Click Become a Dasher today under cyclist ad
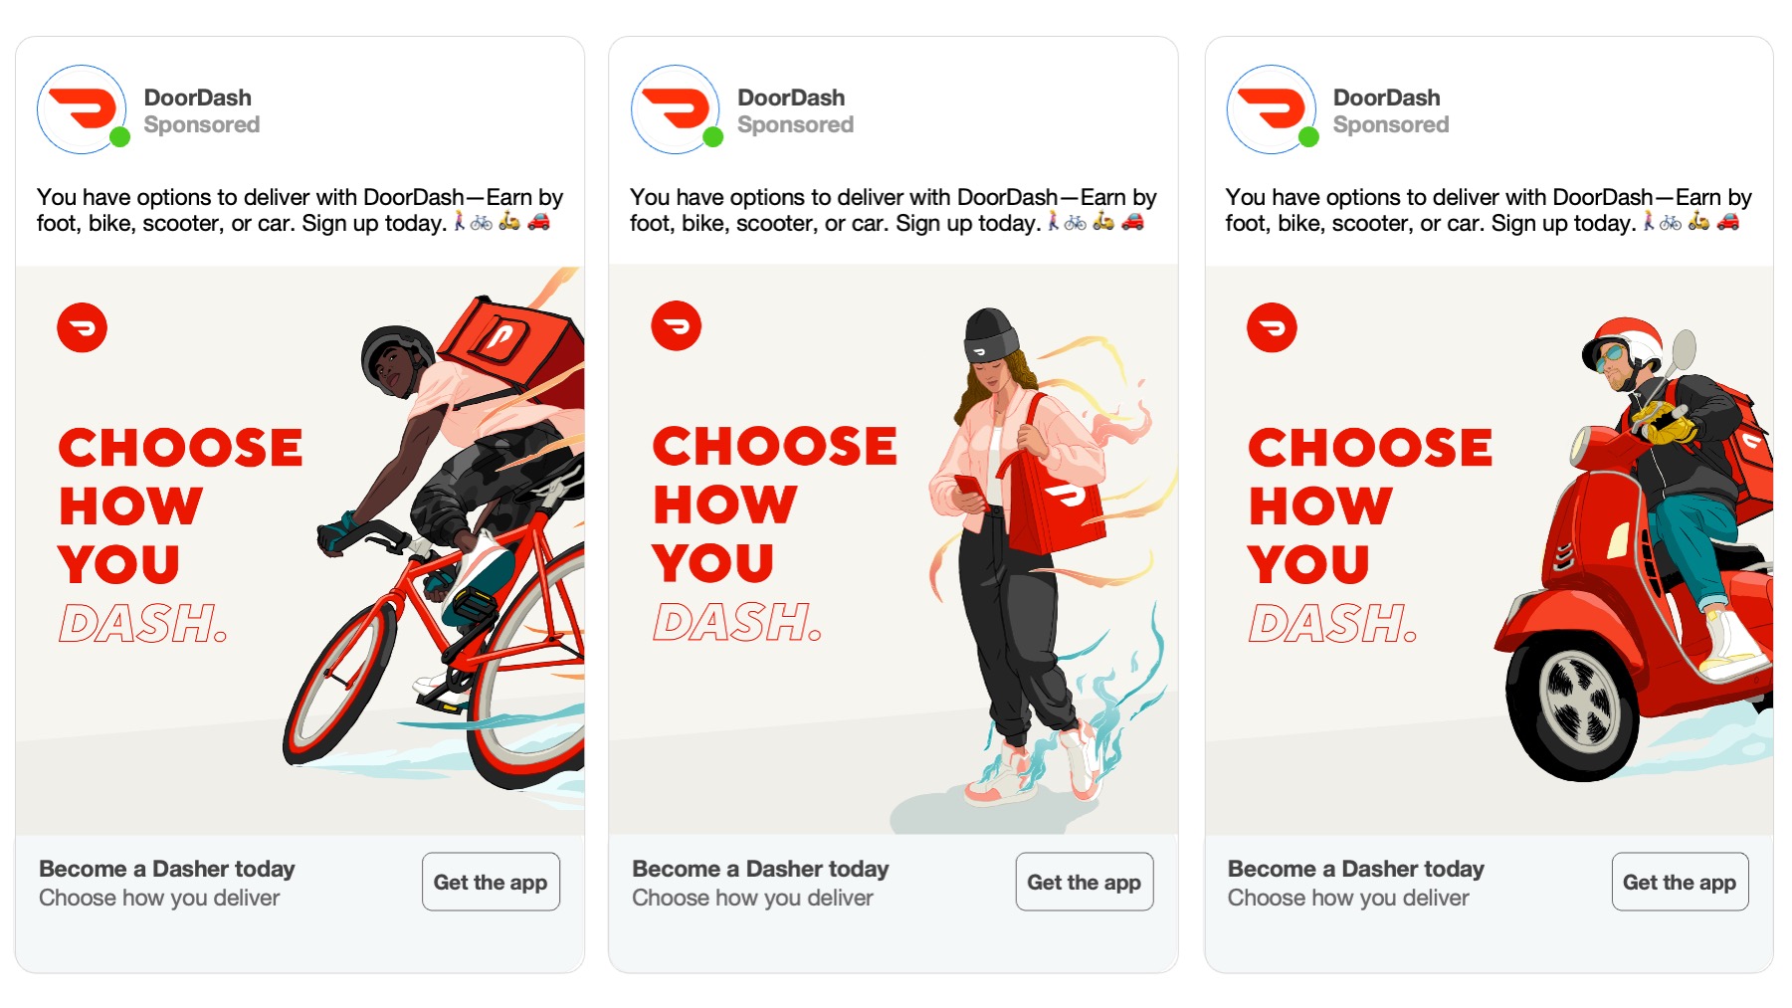The height and width of the screenshot is (1008, 1792). pyautogui.click(x=167, y=869)
